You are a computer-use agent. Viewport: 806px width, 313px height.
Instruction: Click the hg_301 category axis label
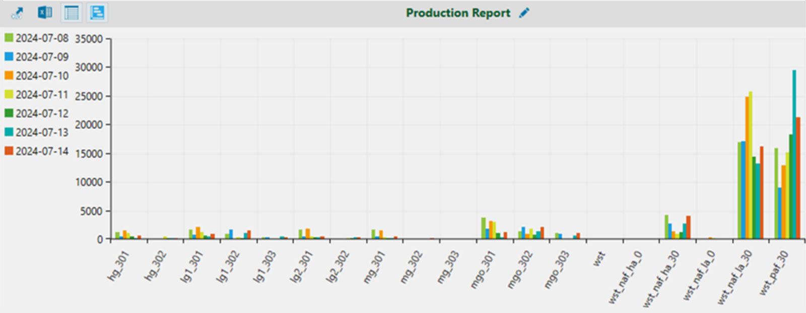(x=119, y=266)
